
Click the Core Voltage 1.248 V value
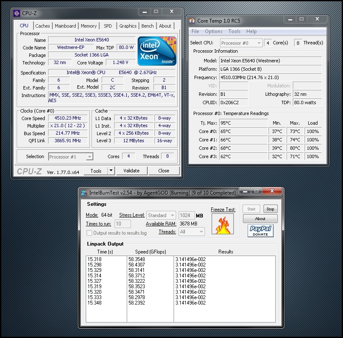coord(120,63)
